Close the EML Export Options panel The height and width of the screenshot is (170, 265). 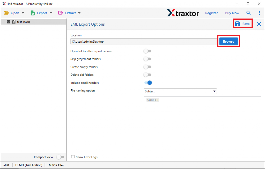click(259, 24)
